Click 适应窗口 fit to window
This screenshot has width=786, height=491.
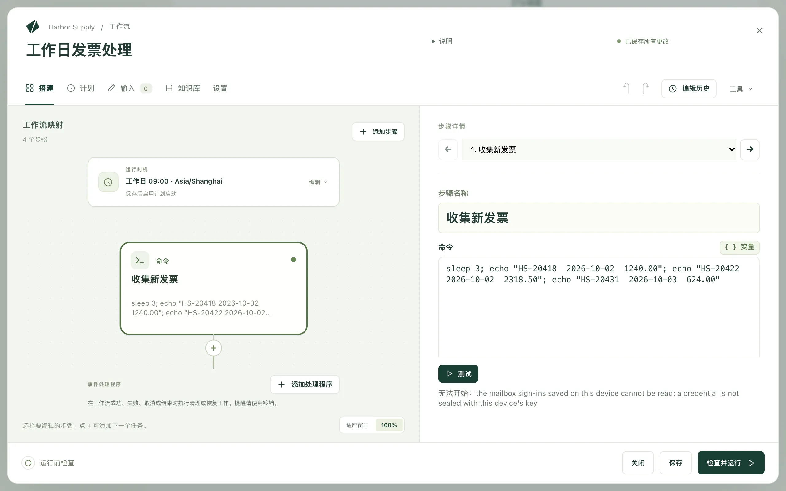point(357,425)
